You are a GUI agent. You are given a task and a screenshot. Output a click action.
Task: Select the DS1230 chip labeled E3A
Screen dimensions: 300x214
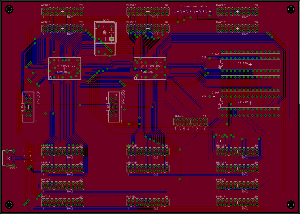tap(250, 103)
